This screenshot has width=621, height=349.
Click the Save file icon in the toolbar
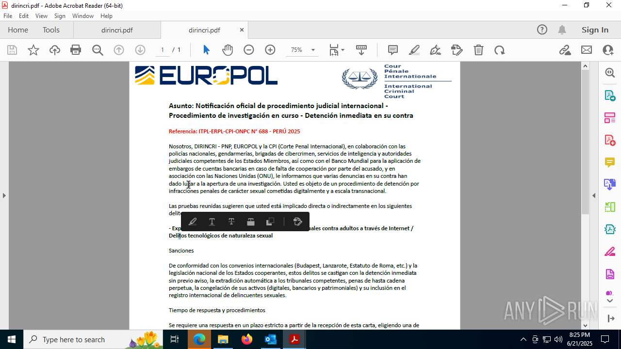point(12,50)
